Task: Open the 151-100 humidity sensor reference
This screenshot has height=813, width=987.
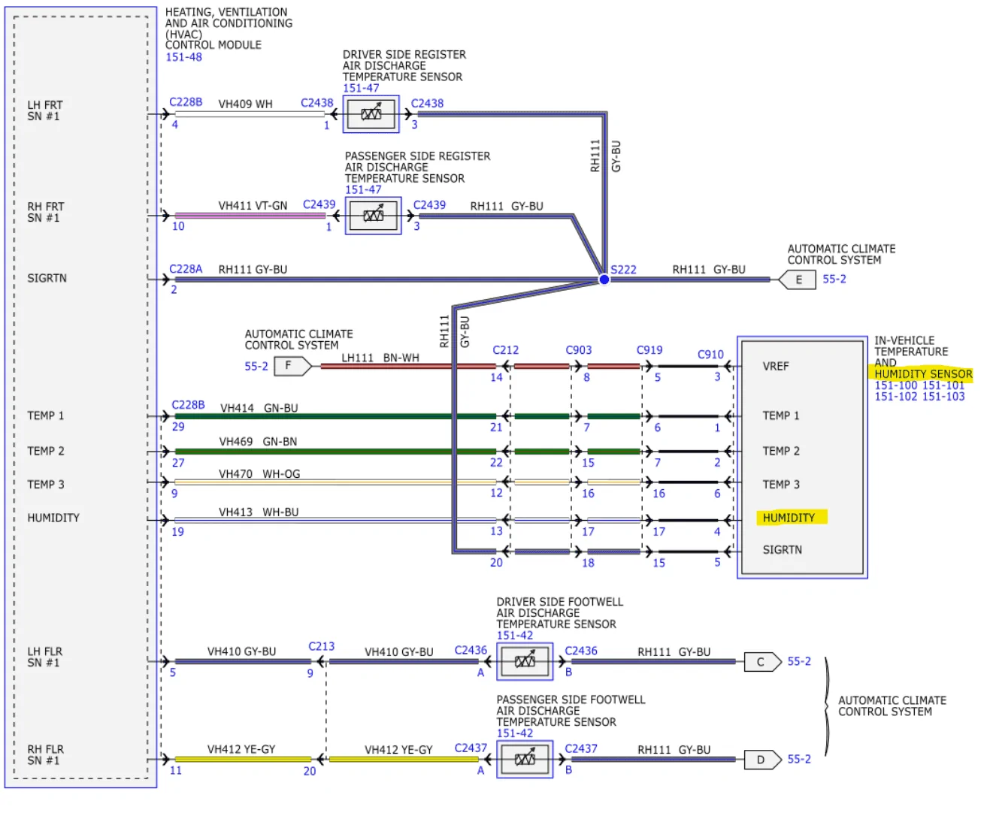Action: tap(895, 385)
